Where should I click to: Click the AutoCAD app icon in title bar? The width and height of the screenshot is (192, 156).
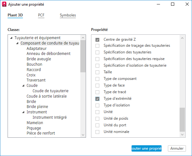coord(4,4)
